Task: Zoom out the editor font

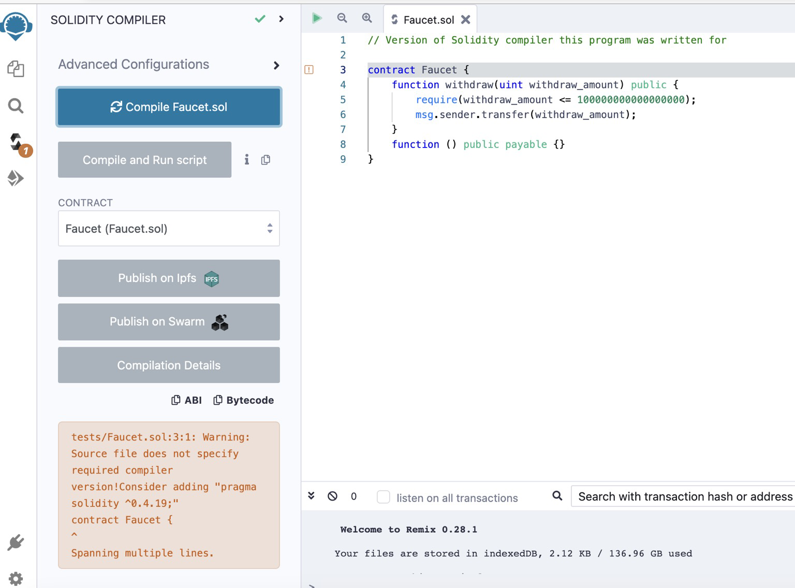Action: (342, 19)
